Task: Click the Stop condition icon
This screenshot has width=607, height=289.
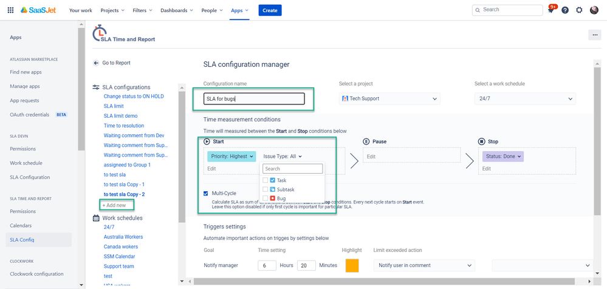Action: 482,141
